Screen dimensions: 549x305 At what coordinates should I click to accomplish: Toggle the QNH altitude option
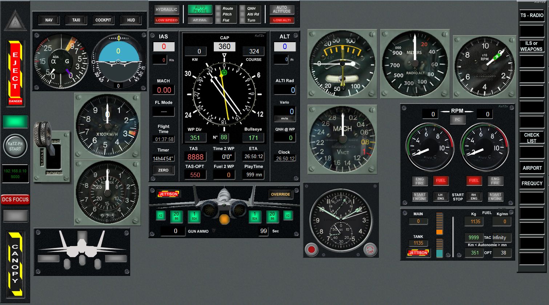243,8
